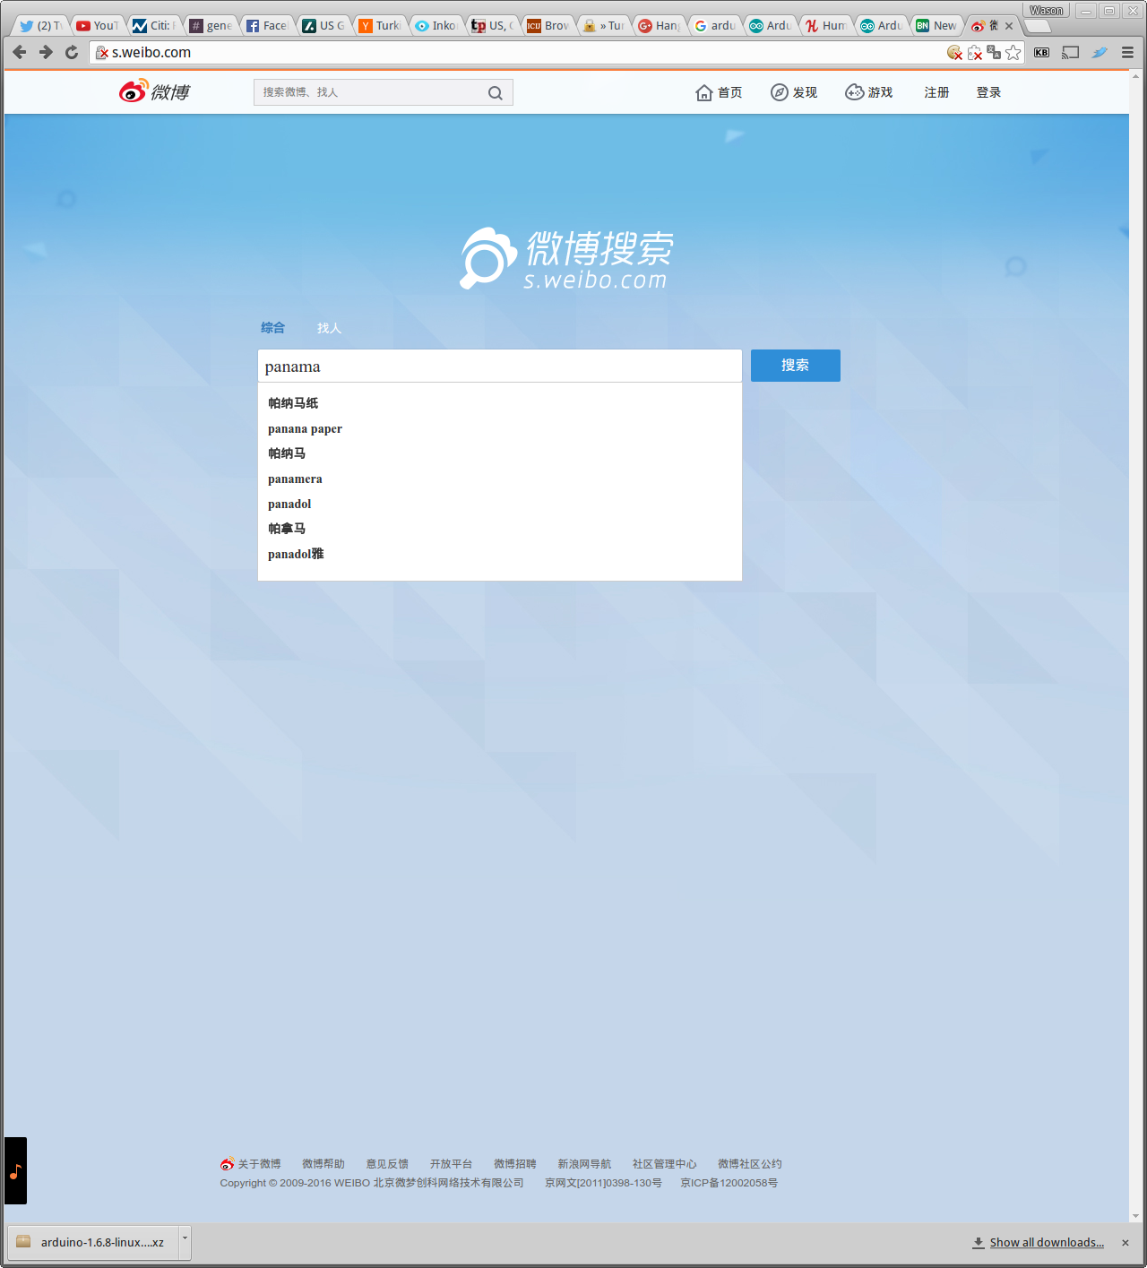Viewport: 1147px width, 1268px height.
Task: Go back to the previous page
Action: click(x=20, y=52)
